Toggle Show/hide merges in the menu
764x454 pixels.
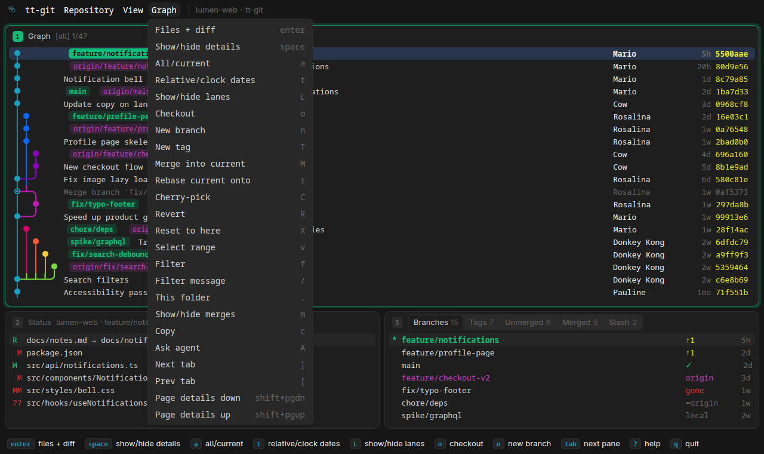tap(230, 314)
